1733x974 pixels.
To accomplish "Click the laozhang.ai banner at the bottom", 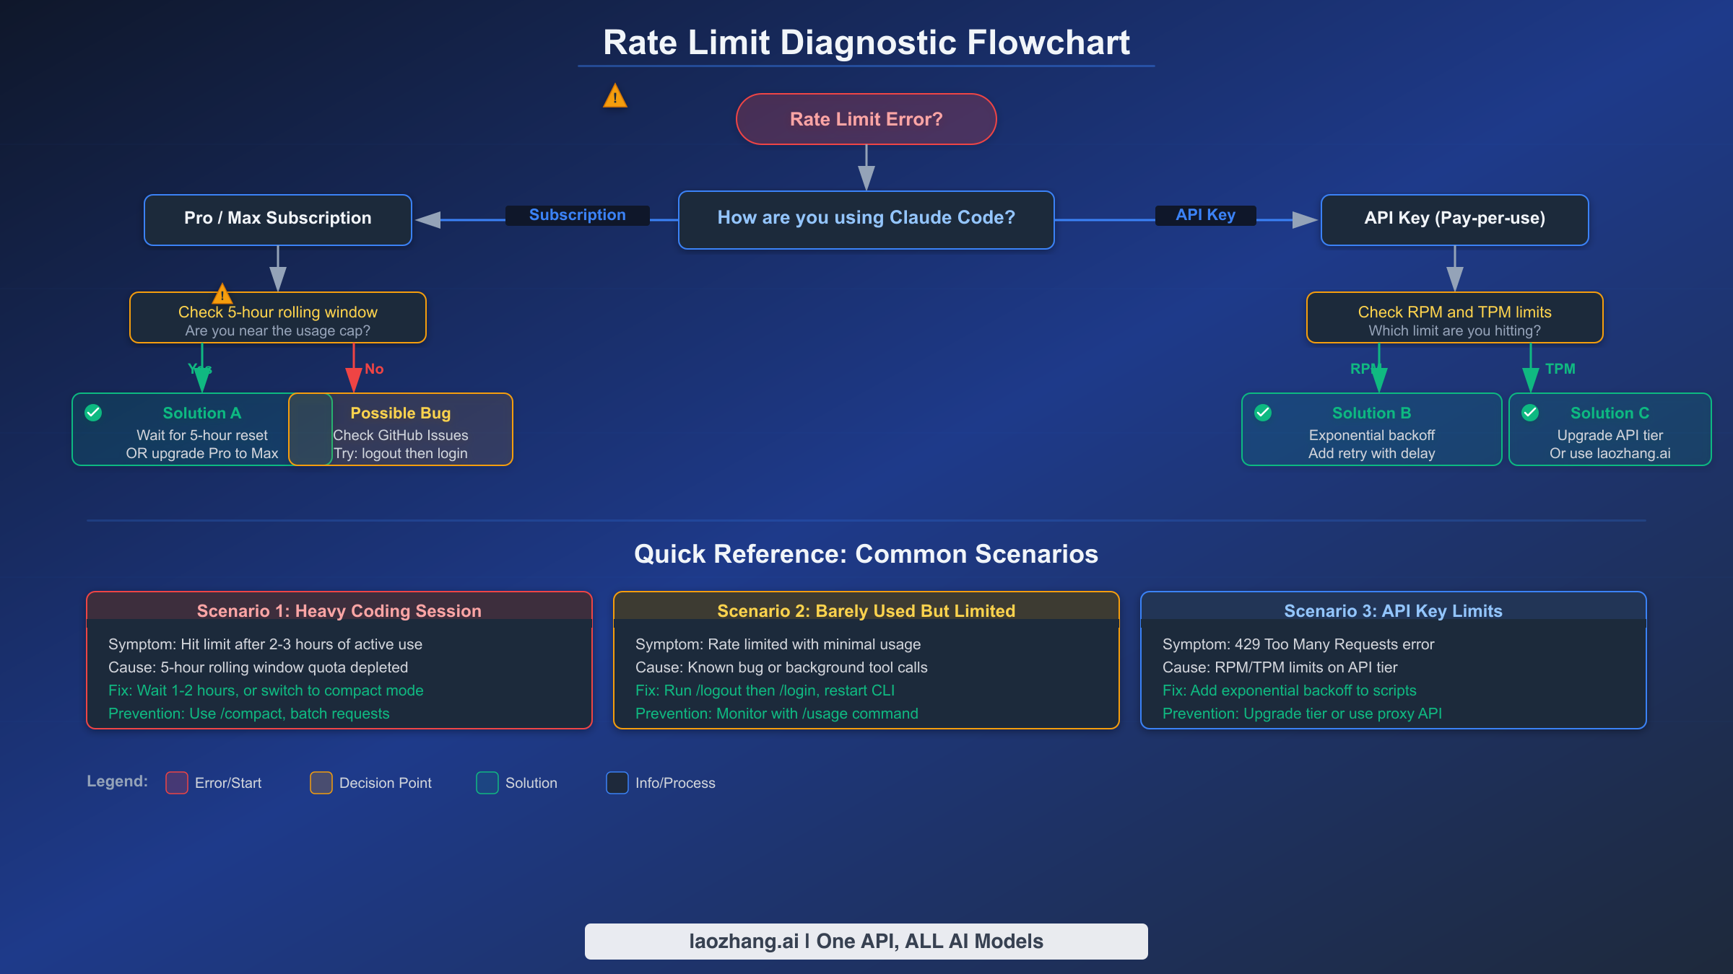I will (866, 941).
